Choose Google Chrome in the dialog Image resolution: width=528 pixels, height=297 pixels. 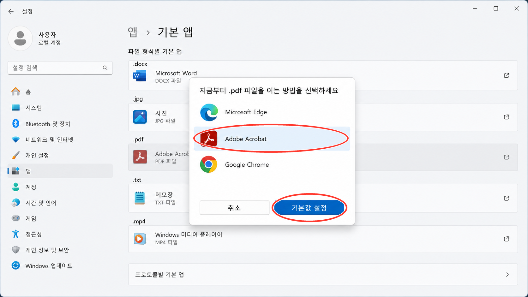pos(272,164)
